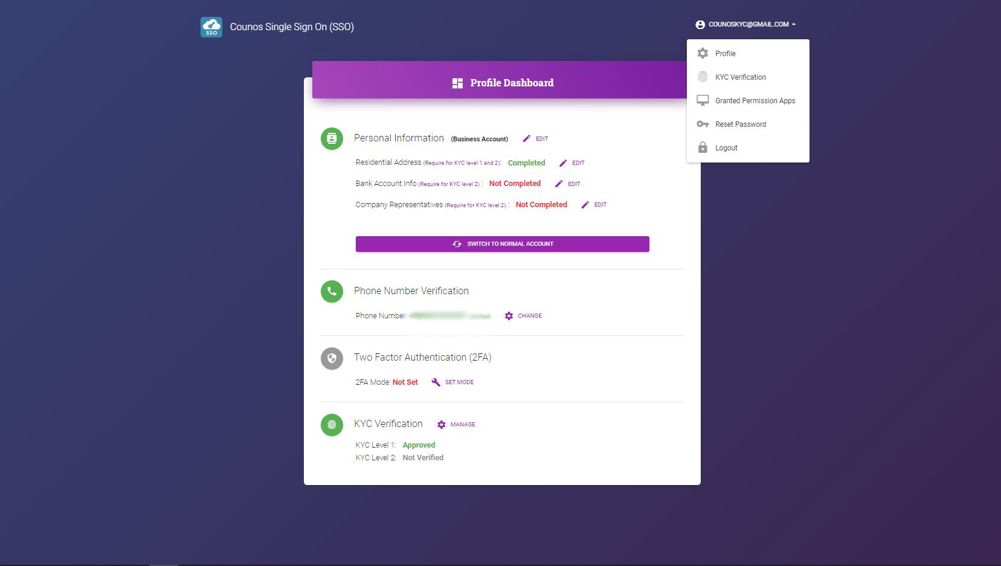
Task: Collapse the counoskyc@gmail.com account dropdown
Action: point(745,25)
